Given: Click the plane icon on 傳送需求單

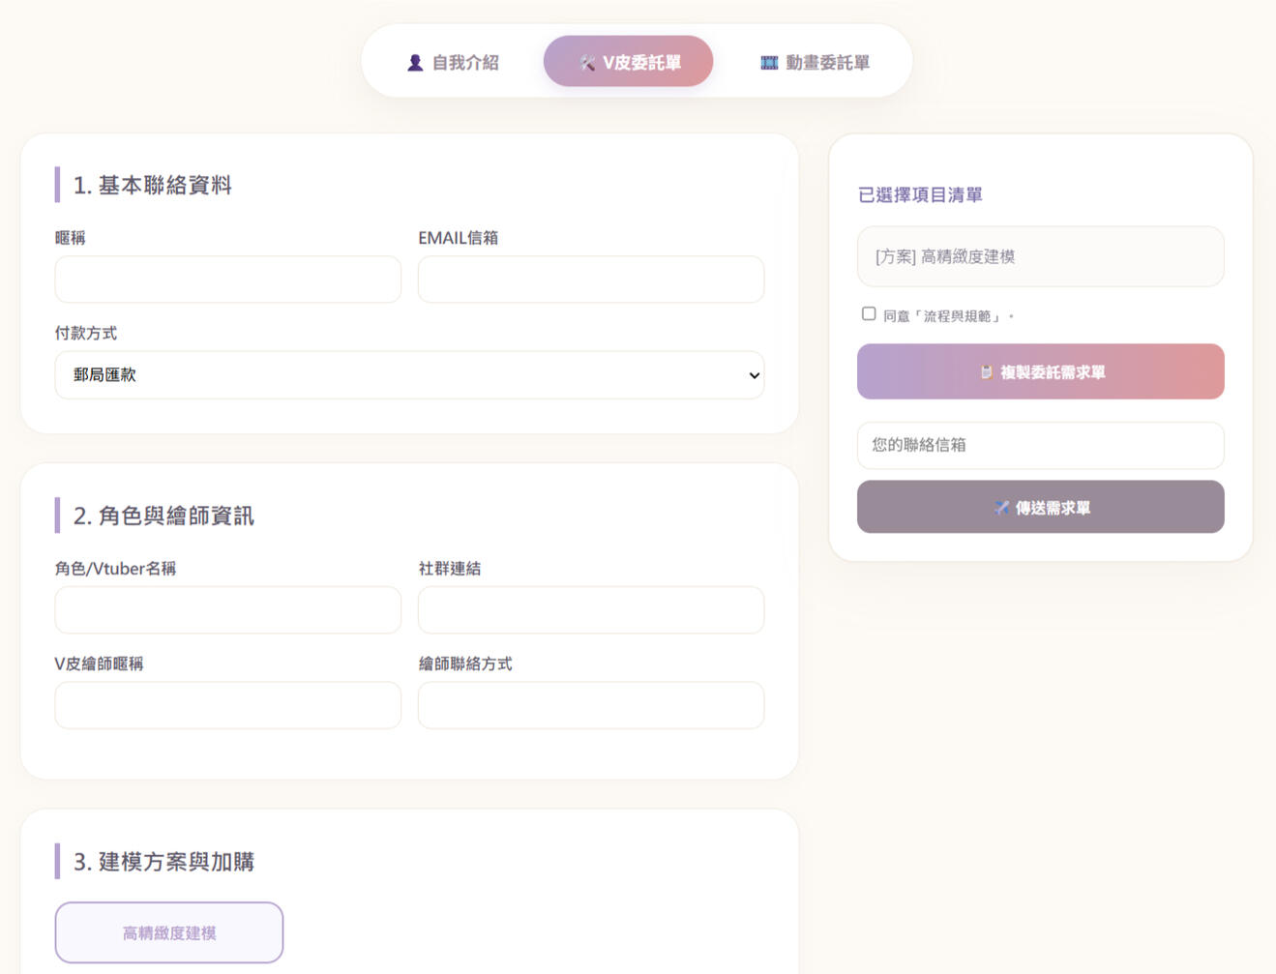Looking at the screenshot, I should (x=1001, y=508).
